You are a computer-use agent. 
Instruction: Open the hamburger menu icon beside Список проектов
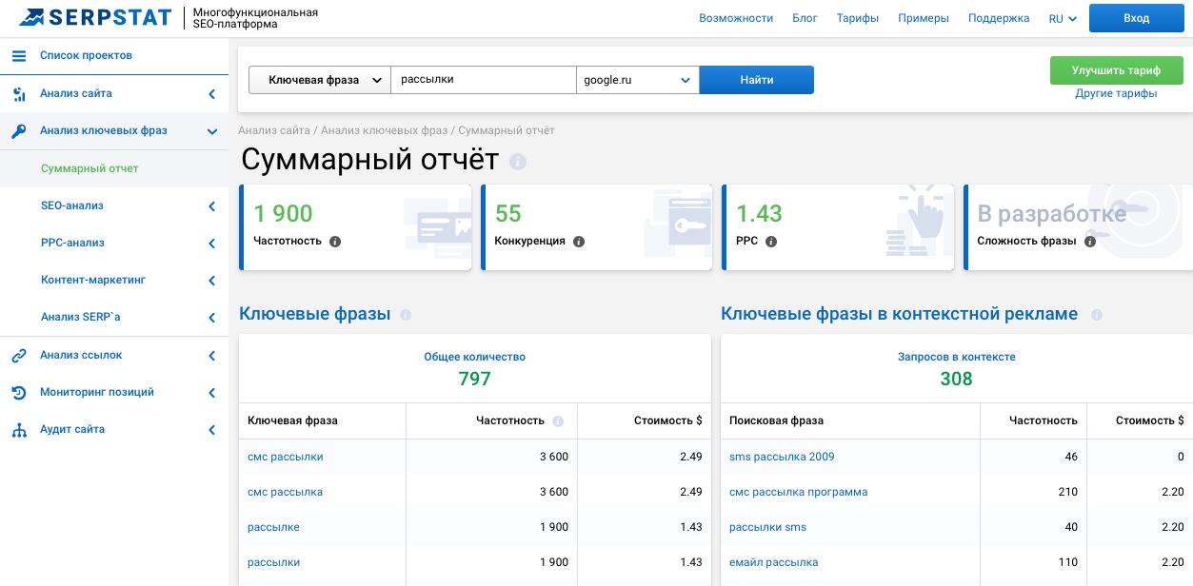pyautogui.click(x=18, y=56)
